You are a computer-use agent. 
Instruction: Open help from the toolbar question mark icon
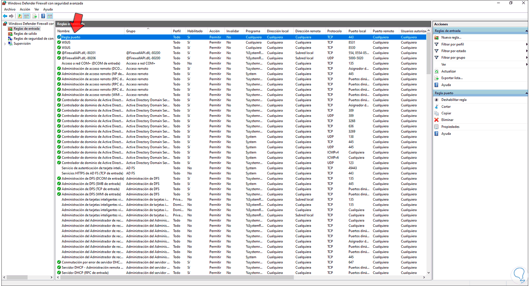click(43, 16)
